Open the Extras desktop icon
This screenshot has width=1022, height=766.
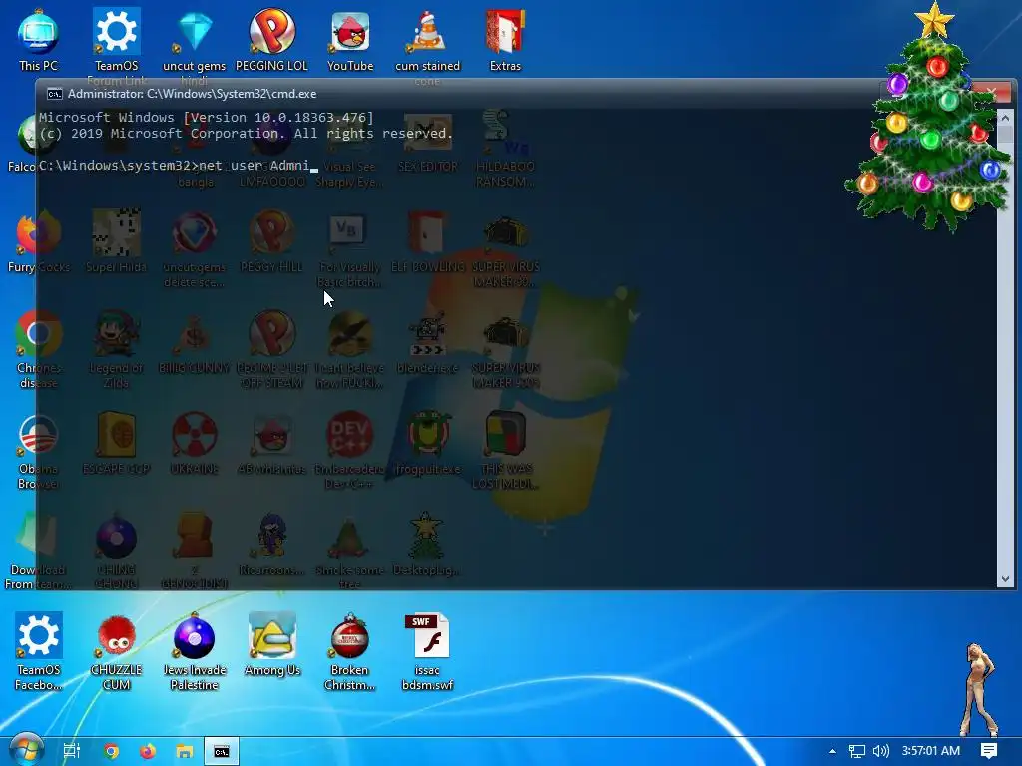tap(505, 39)
